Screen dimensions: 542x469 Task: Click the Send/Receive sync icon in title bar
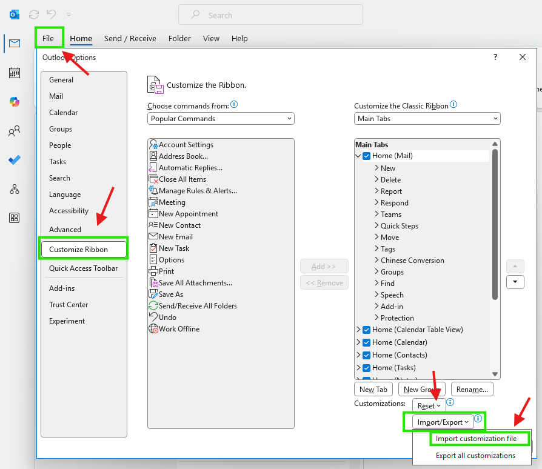coord(34,15)
